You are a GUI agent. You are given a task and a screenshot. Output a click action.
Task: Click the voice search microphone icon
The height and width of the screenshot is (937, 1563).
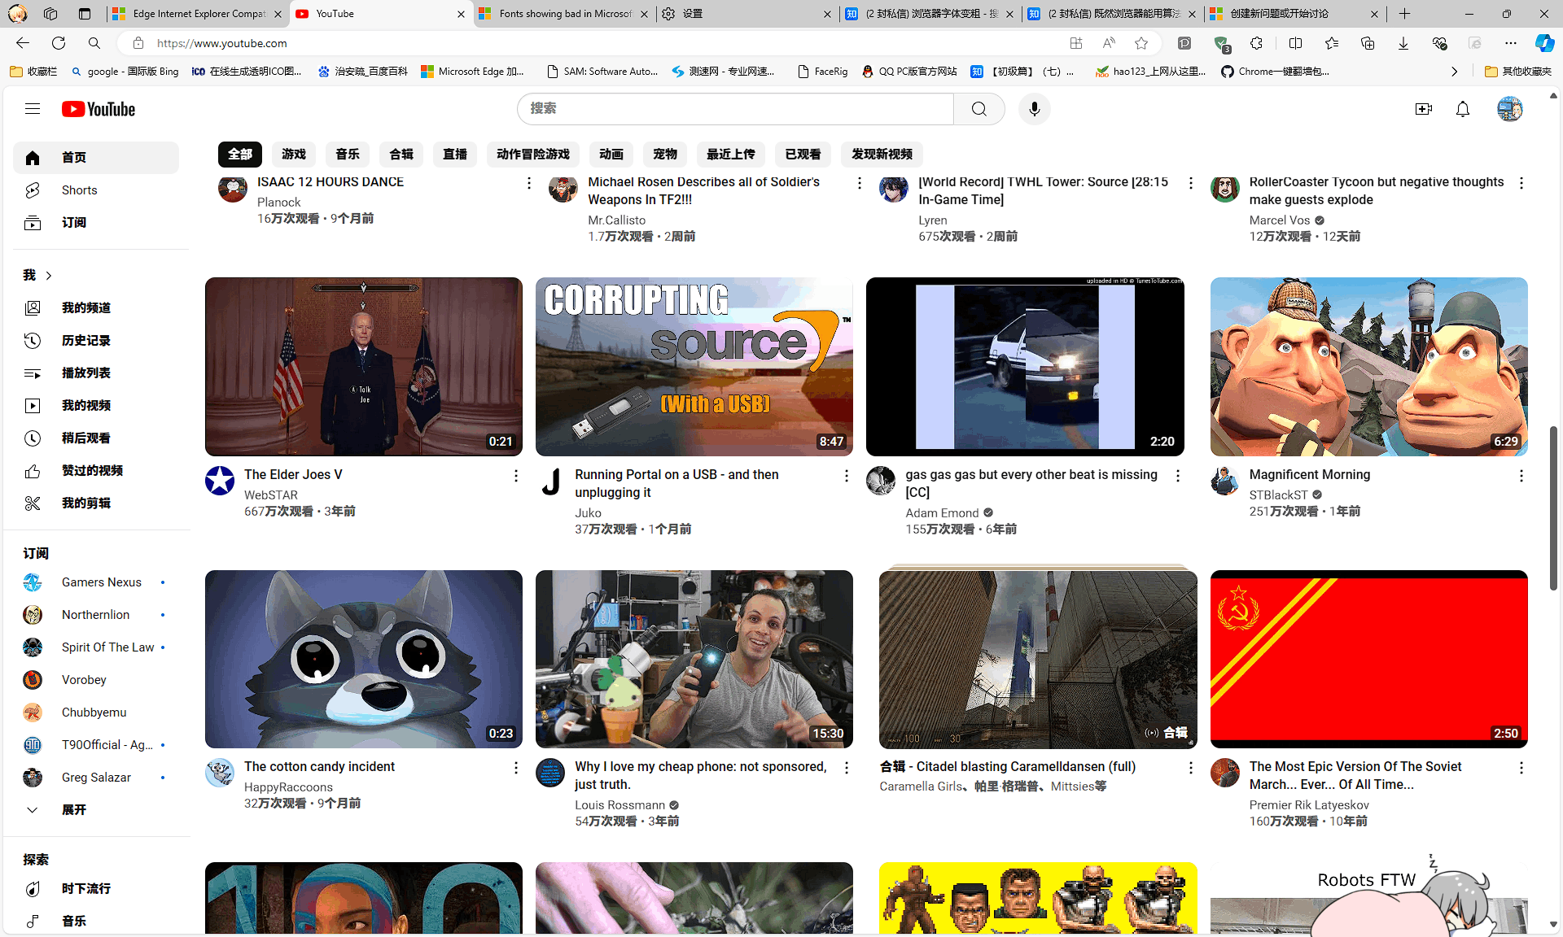pos(1034,109)
